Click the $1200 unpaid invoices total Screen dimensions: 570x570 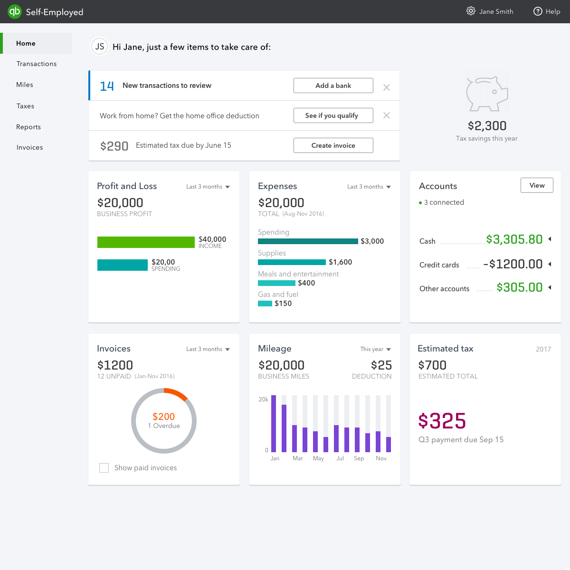[115, 365]
